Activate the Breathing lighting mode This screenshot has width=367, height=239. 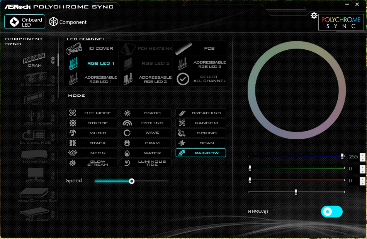tap(201, 113)
